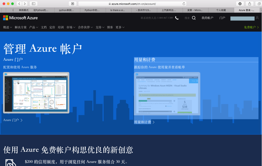The width and height of the screenshot is (262, 166).
Task: Switch to Python中的... tab
Action: coord(93,10)
